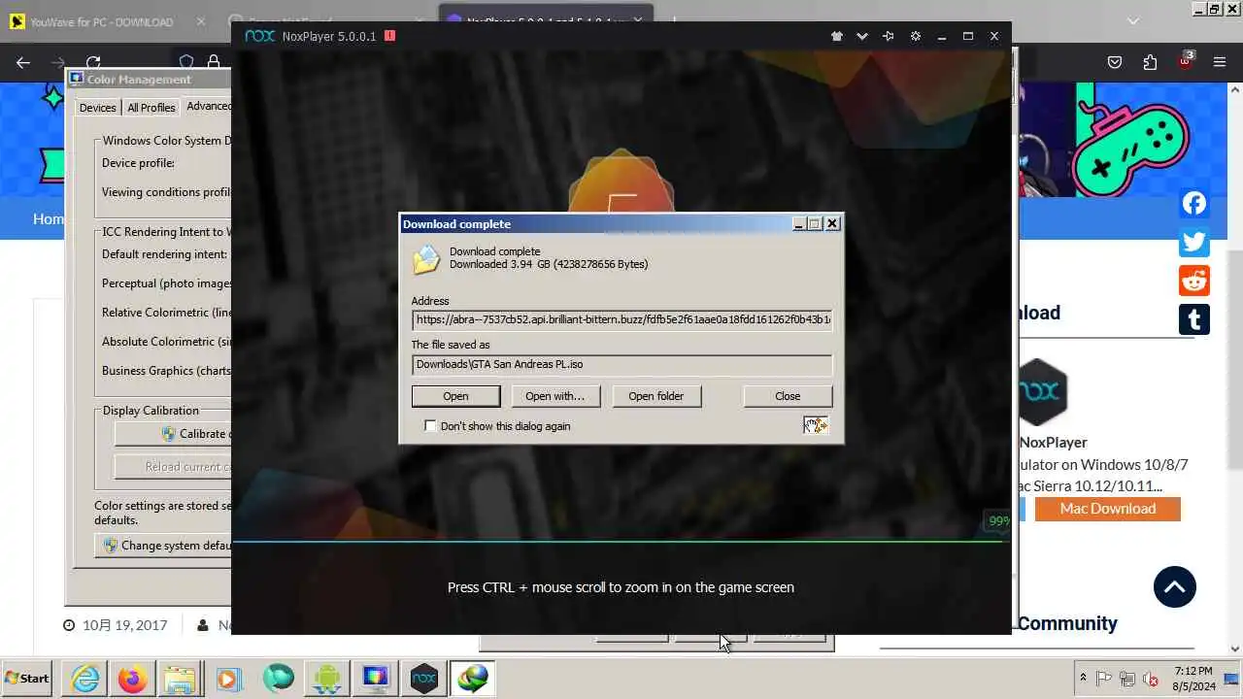1243x699 pixels.
Task: Click network tray icon
Action: (1127, 679)
